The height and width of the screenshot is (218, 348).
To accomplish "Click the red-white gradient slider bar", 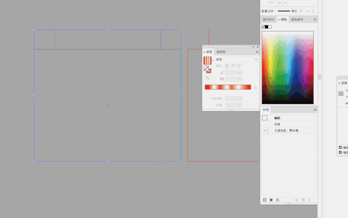I will pyautogui.click(x=228, y=87).
